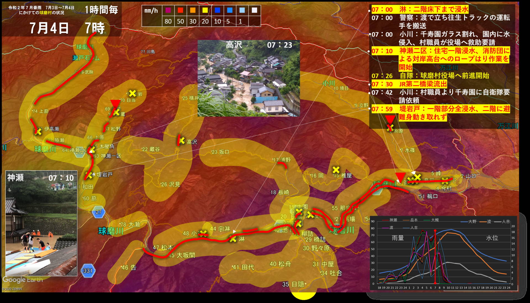
Task: Click the yellow X marker above 椎屋
Action: click(336, 169)
